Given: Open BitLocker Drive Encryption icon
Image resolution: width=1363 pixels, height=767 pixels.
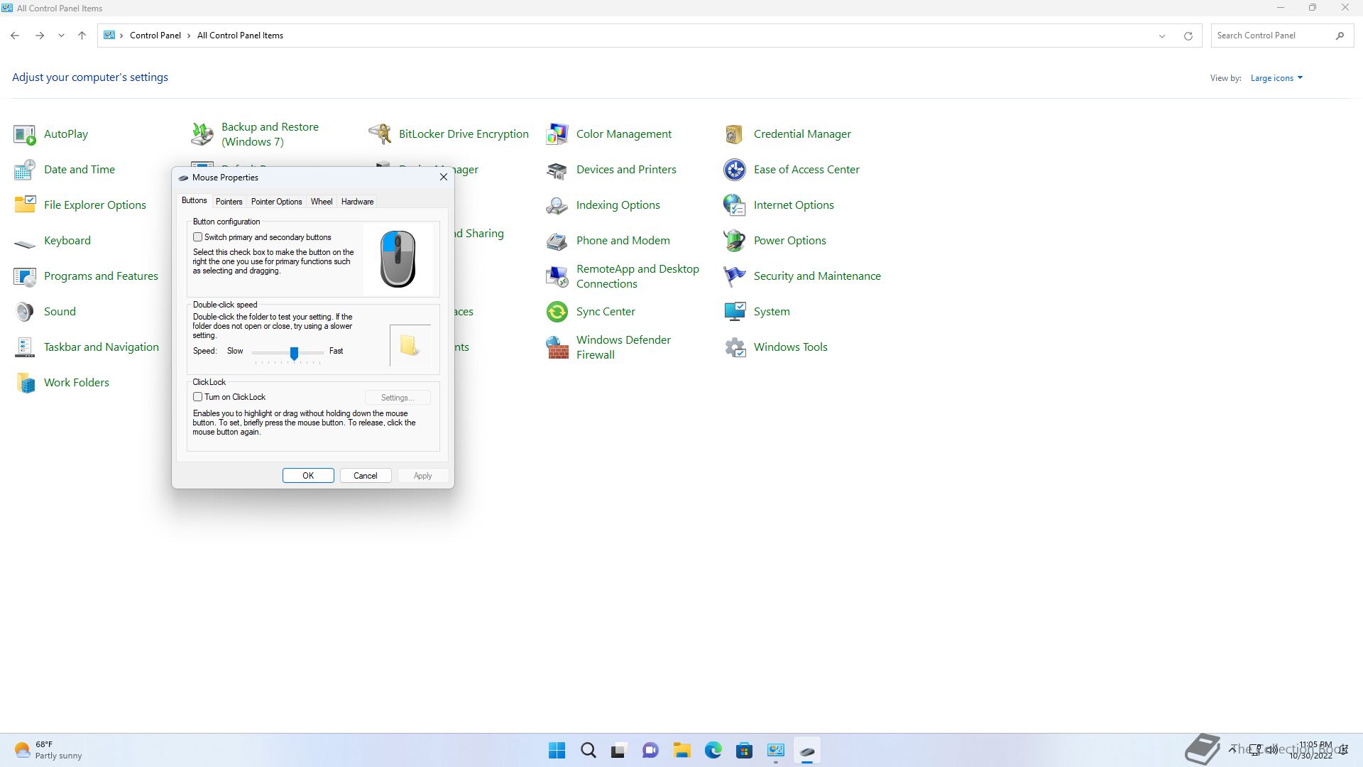Looking at the screenshot, I should click(380, 134).
